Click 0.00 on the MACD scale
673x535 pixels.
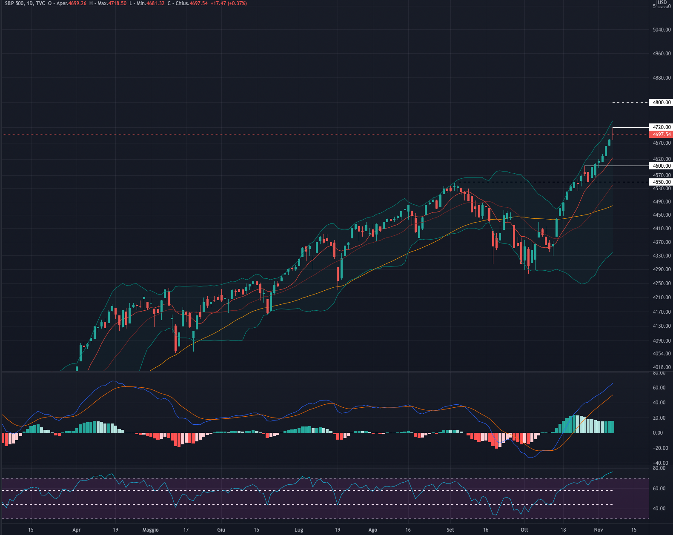(658, 433)
